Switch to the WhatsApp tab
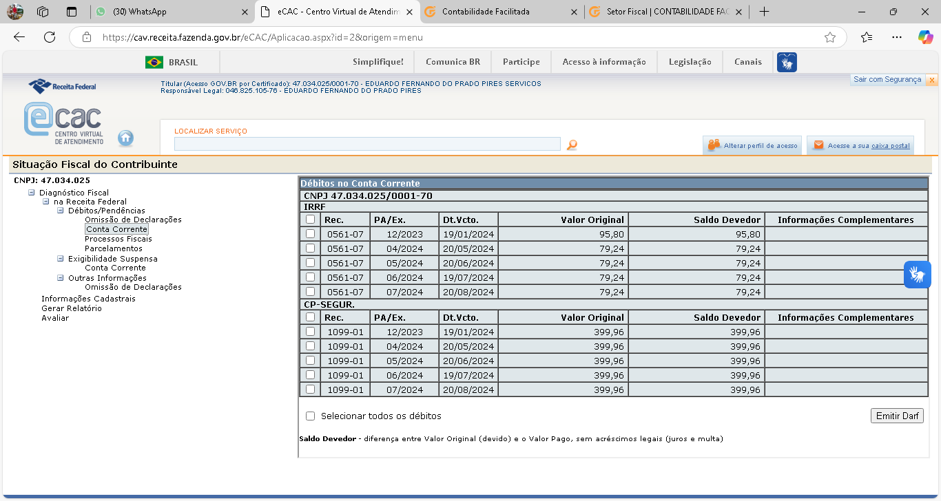 point(172,12)
